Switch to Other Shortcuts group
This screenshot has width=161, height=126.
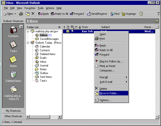13,116
